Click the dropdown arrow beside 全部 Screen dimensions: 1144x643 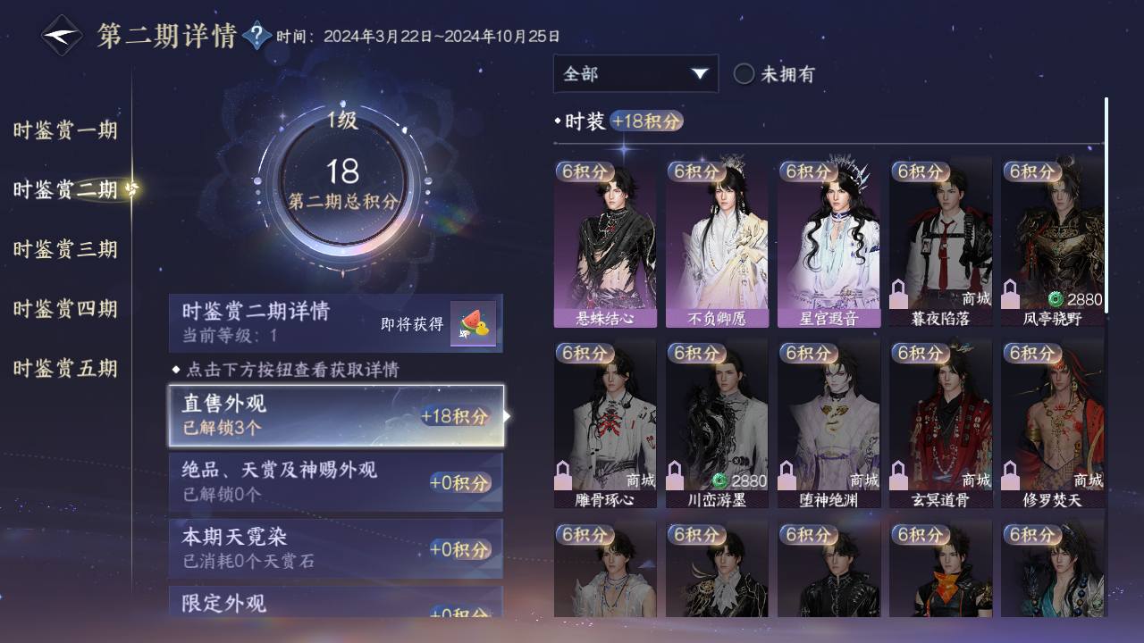click(x=699, y=74)
